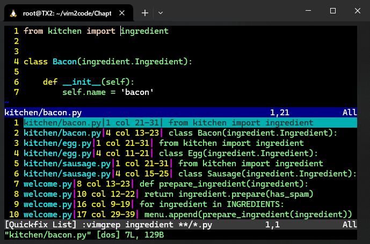Click the 'Bacon' class name
Image resolution: width=370 pixels, height=244 pixels.
(64, 62)
